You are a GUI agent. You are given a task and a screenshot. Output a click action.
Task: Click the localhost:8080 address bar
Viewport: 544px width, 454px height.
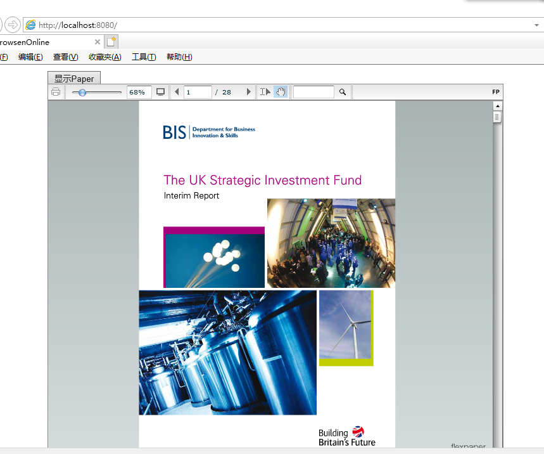277,25
